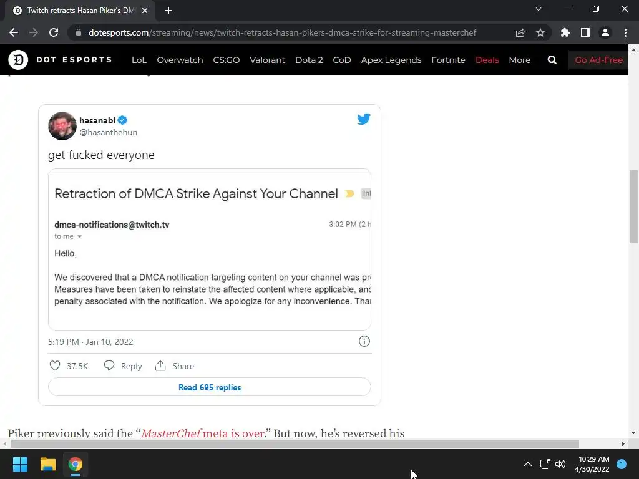Viewport: 639px width, 479px height.
Task: Like the tweet with heart icon
Action: (55, 366)
